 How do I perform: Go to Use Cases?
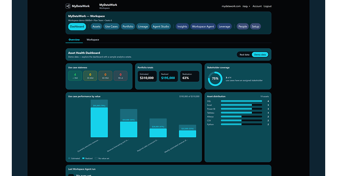coord(111,26)
